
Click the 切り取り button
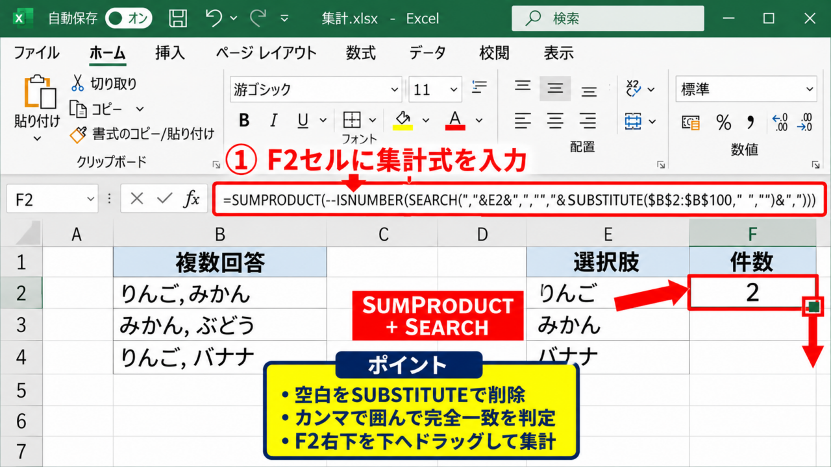pos(104,84)
